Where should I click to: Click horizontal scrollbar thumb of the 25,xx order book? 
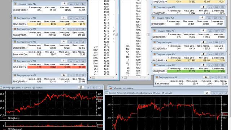(125, 78)
